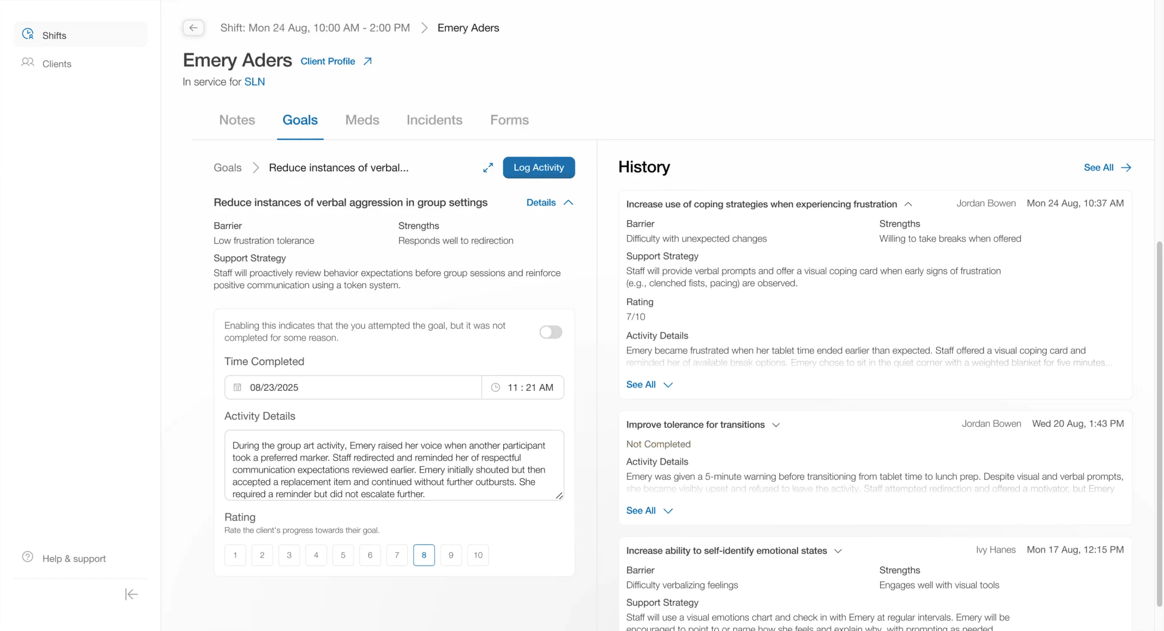
Task: Expand See All under coping strategies activity details
Action: click(x=649, y=385)
